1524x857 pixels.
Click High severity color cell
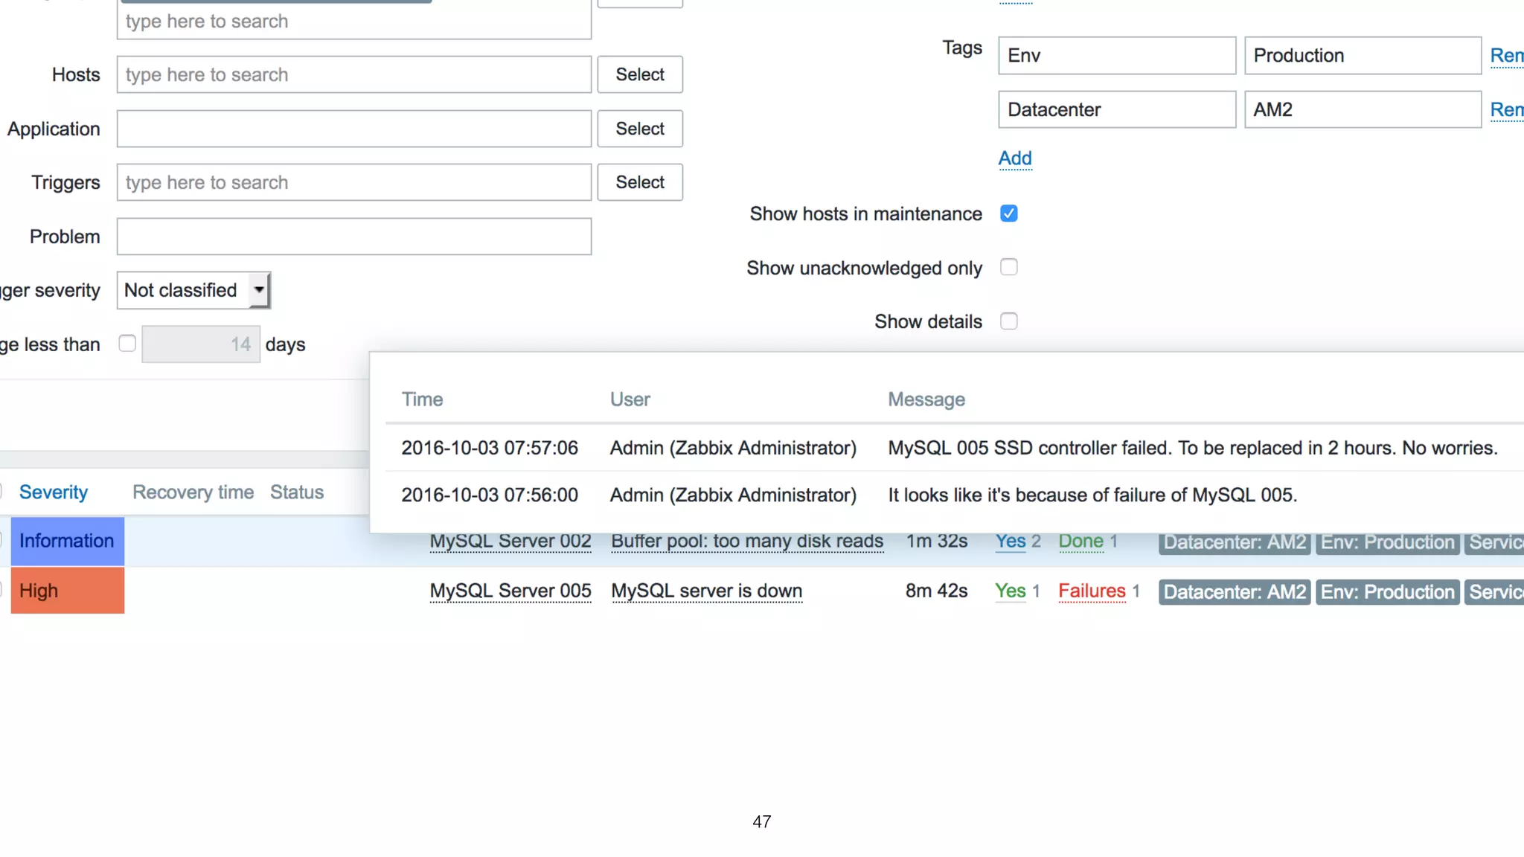[x=67, y=591]
